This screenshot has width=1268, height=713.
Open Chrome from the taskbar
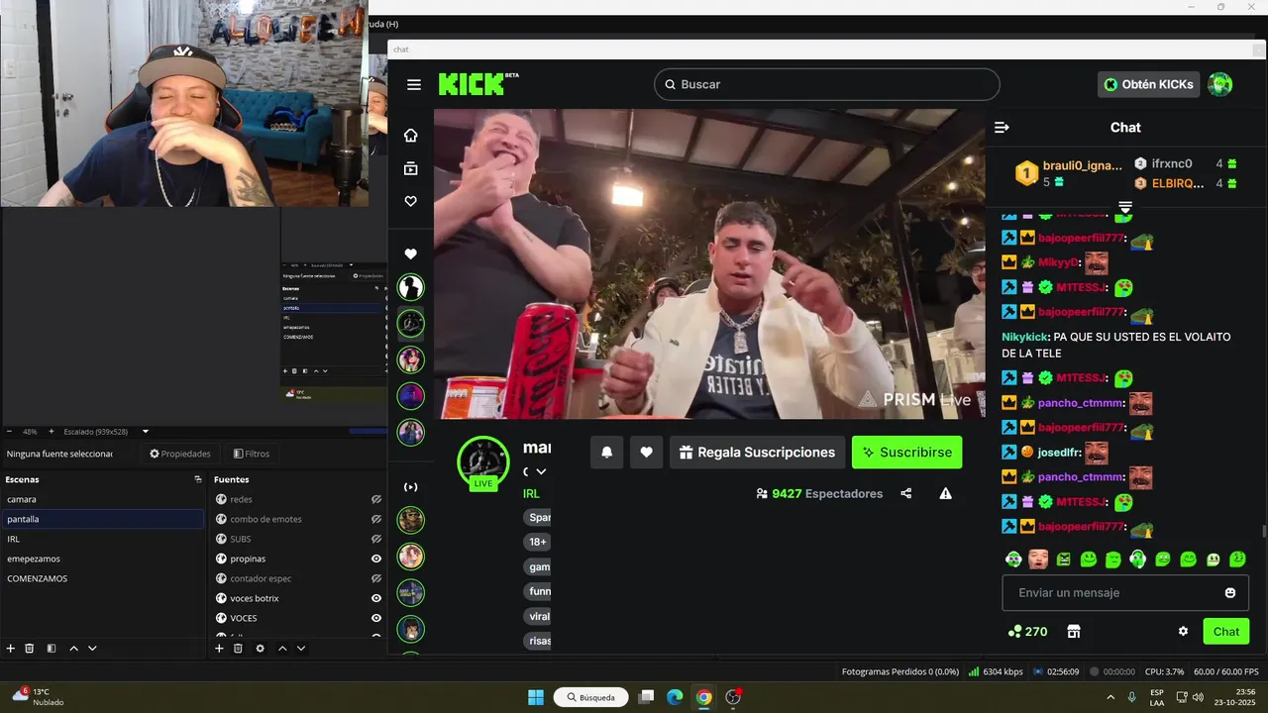pos(703,697)
